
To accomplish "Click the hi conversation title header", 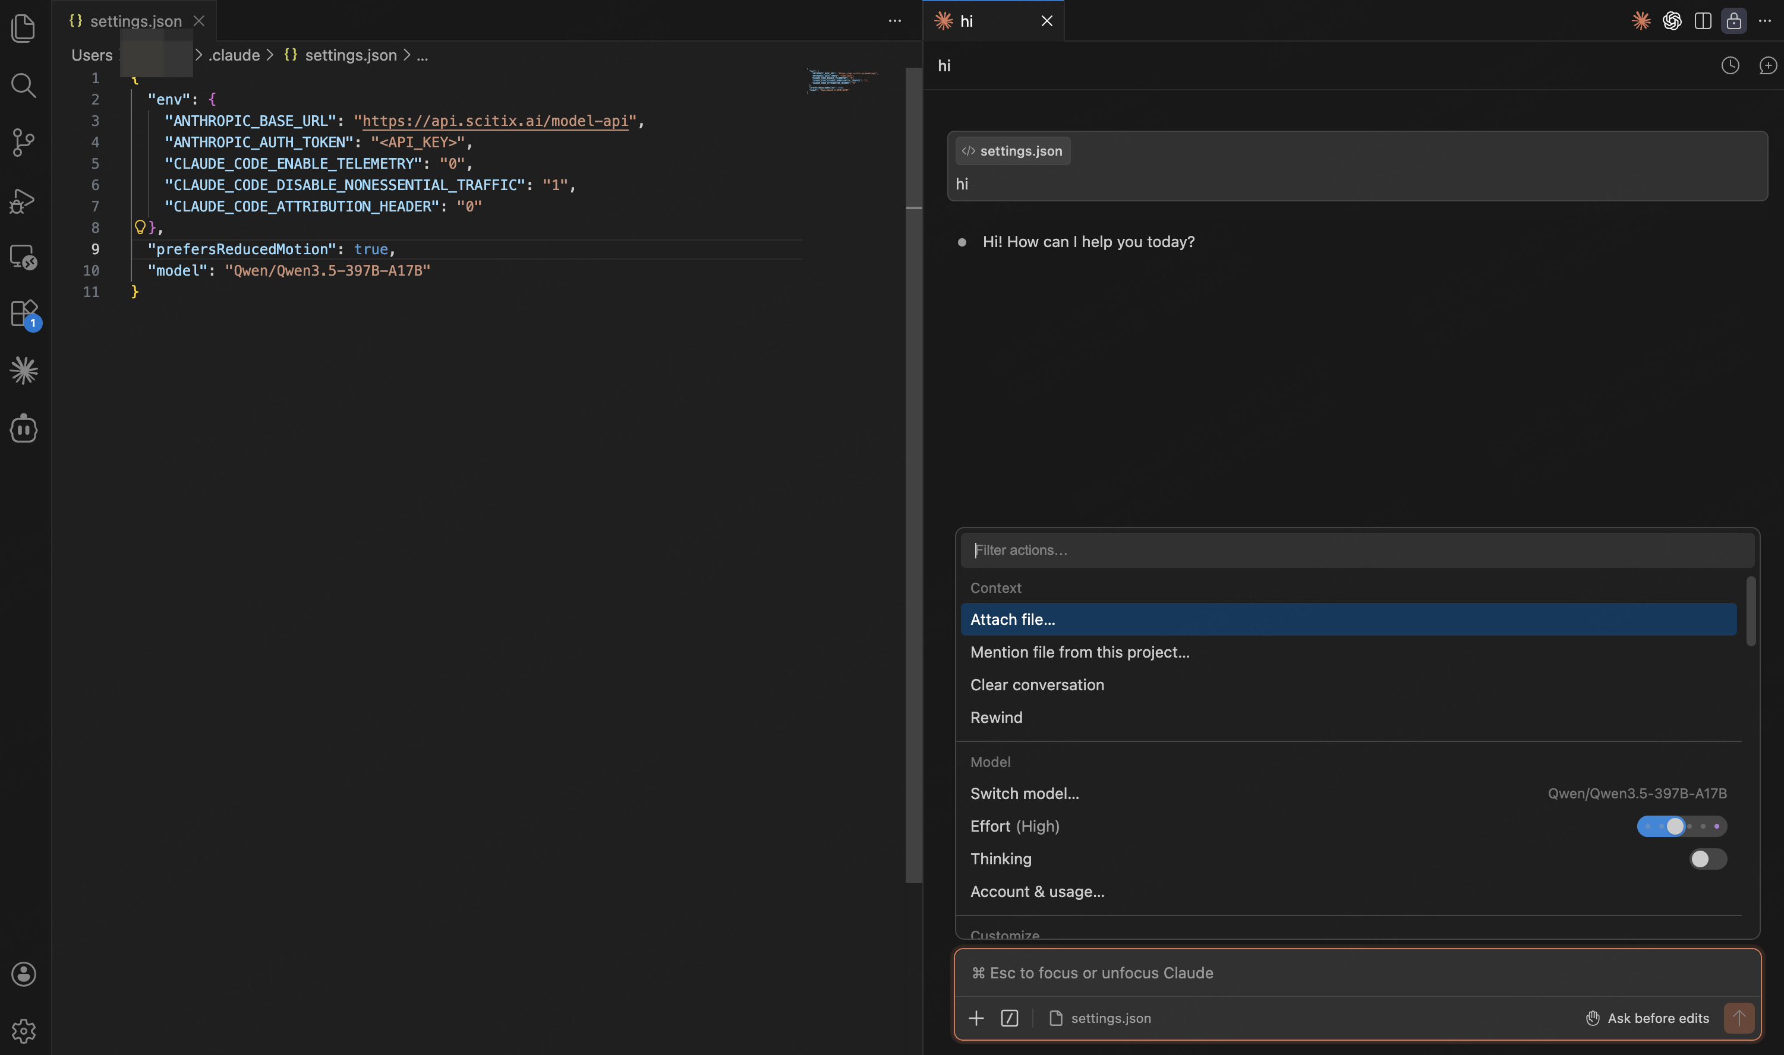I will (944, 65).
